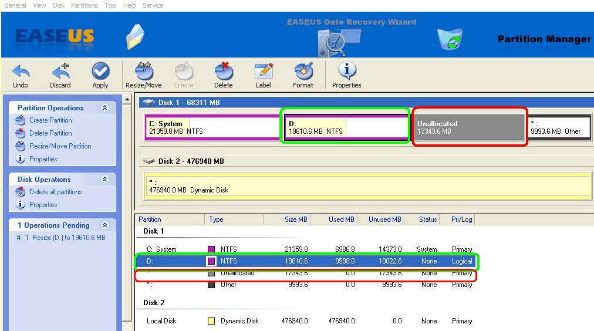
Task: Open toolbar Properties info icon
Action: point(347,71)
